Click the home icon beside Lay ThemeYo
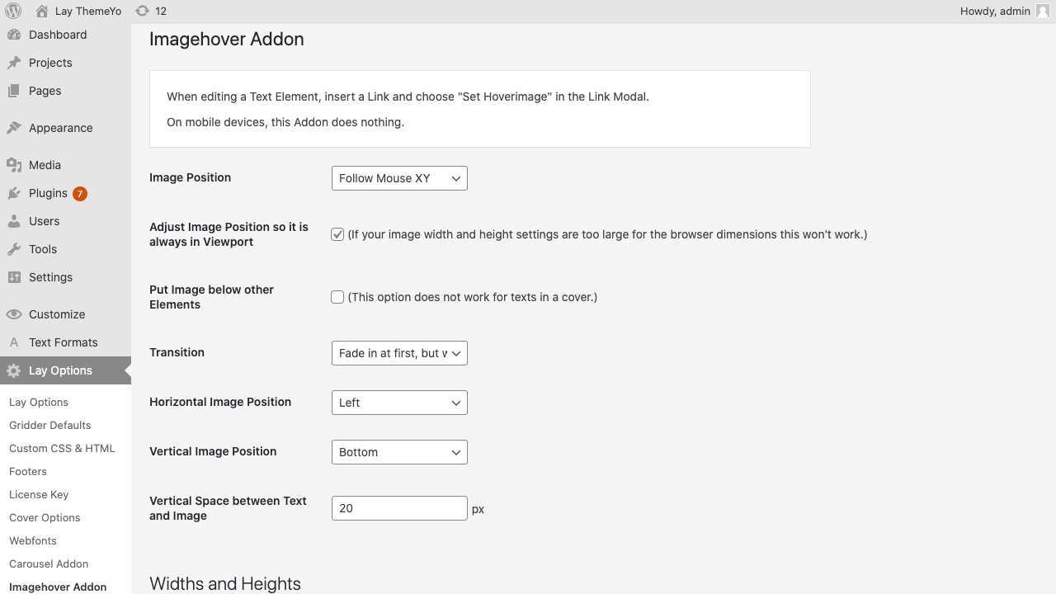Screen dimensions: 1056x594 tap(42, 12)
